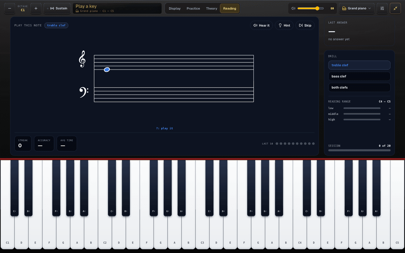Switch to the Display tab
The width and height of the screenshot is (405, 253).
pos(174,8)
